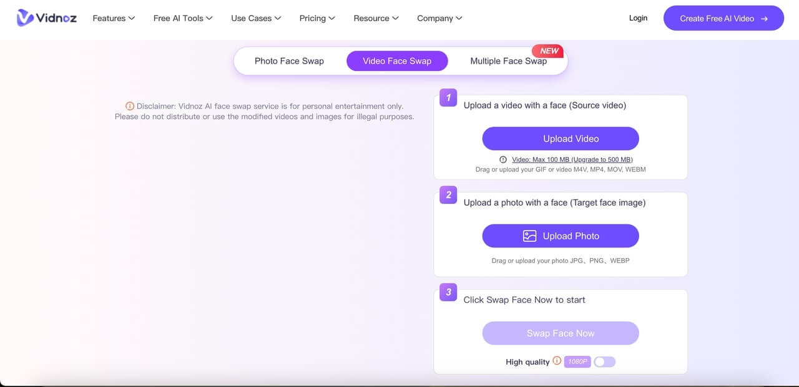
Task: Toggle the High quality 1080P switch
Action: [604, 361]
